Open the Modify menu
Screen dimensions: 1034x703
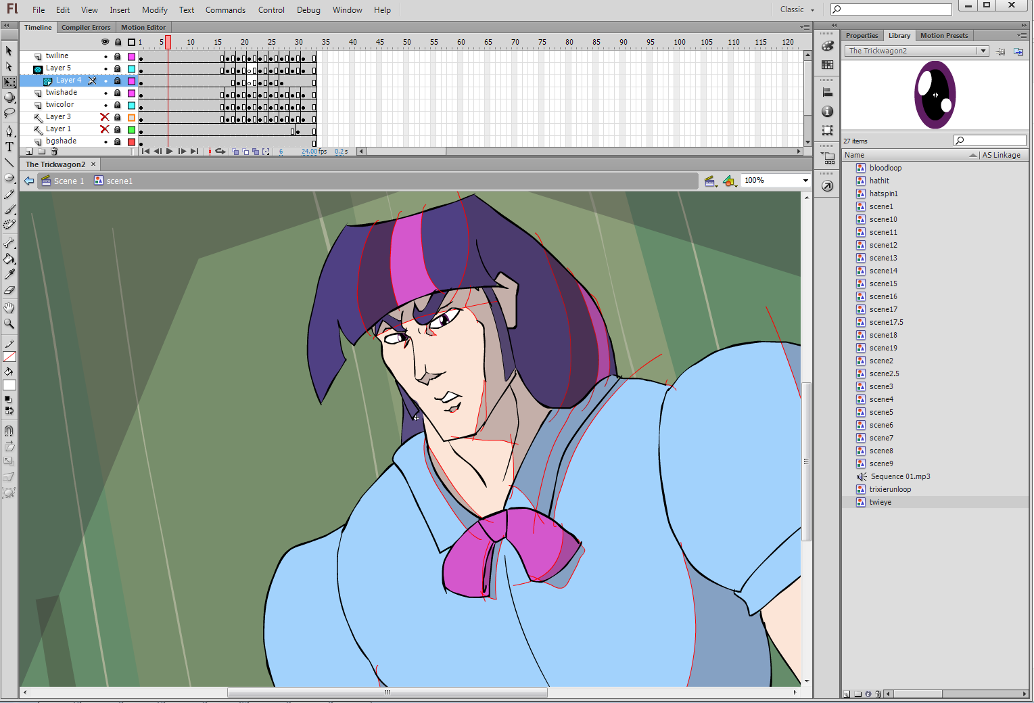[x=155, y=10]
